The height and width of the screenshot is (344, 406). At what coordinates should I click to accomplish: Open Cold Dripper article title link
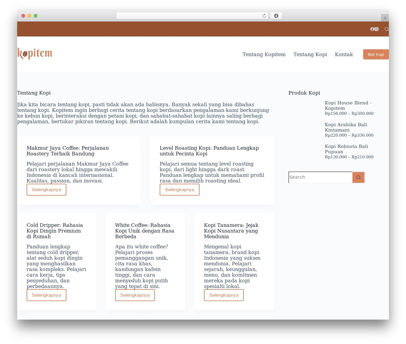tap(55, 231)
